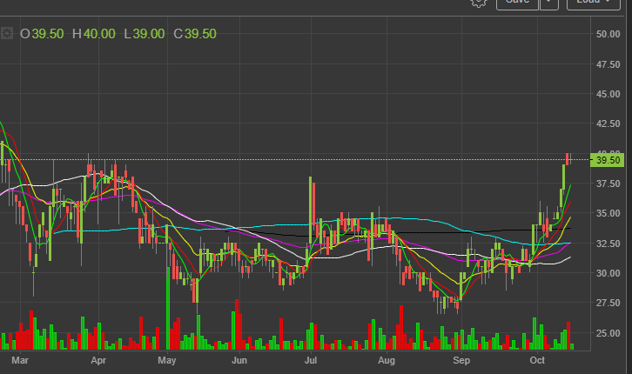The image size is (632, 374).
Task: Click the Sep label on time axis
Action: pos(461,360)
